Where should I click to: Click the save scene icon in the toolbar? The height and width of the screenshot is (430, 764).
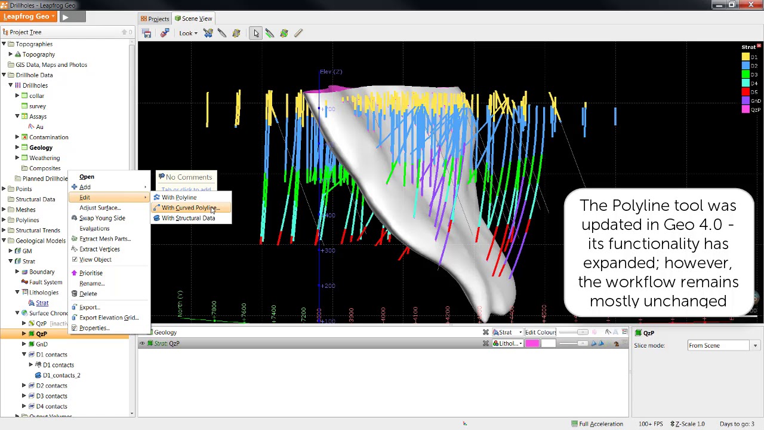point(147,33)
